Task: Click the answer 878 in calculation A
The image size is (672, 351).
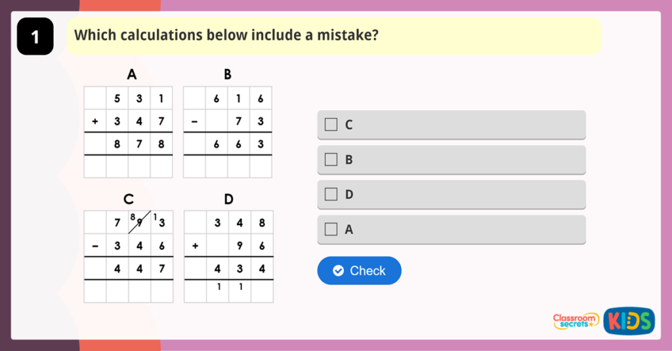Action: click(x=139, y=144)
